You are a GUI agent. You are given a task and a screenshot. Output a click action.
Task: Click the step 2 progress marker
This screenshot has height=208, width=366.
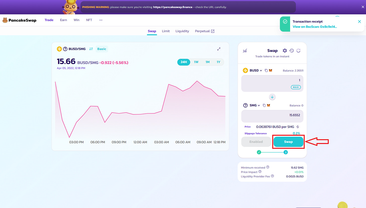[x=286, y=152]
